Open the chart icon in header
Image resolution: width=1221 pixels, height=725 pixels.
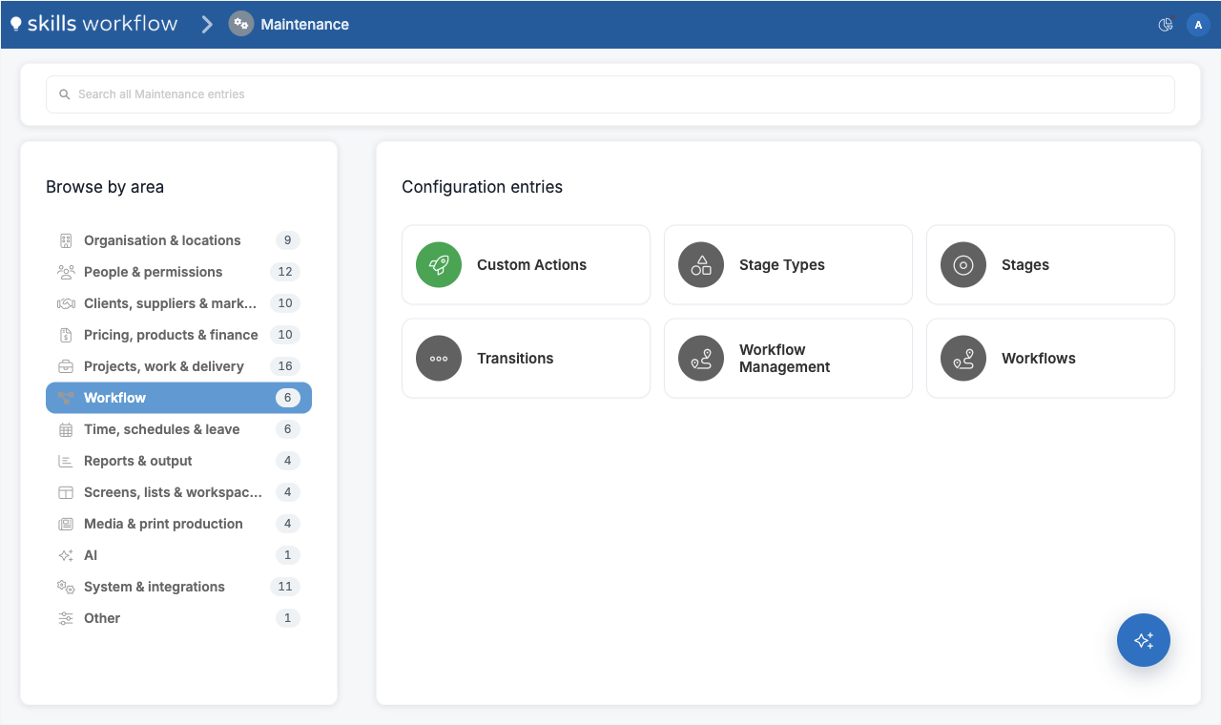1166,25
